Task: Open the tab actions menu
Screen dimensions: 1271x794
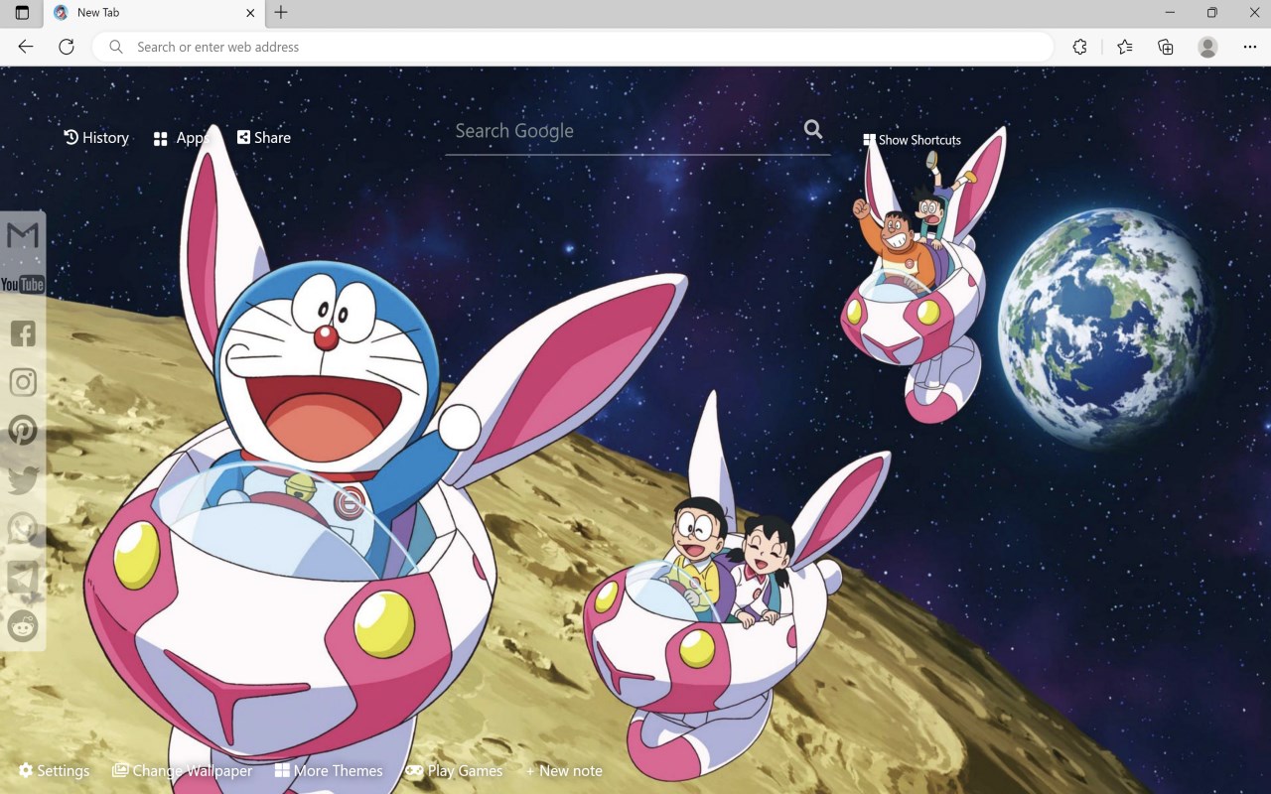Action: [x=22, y=13]
